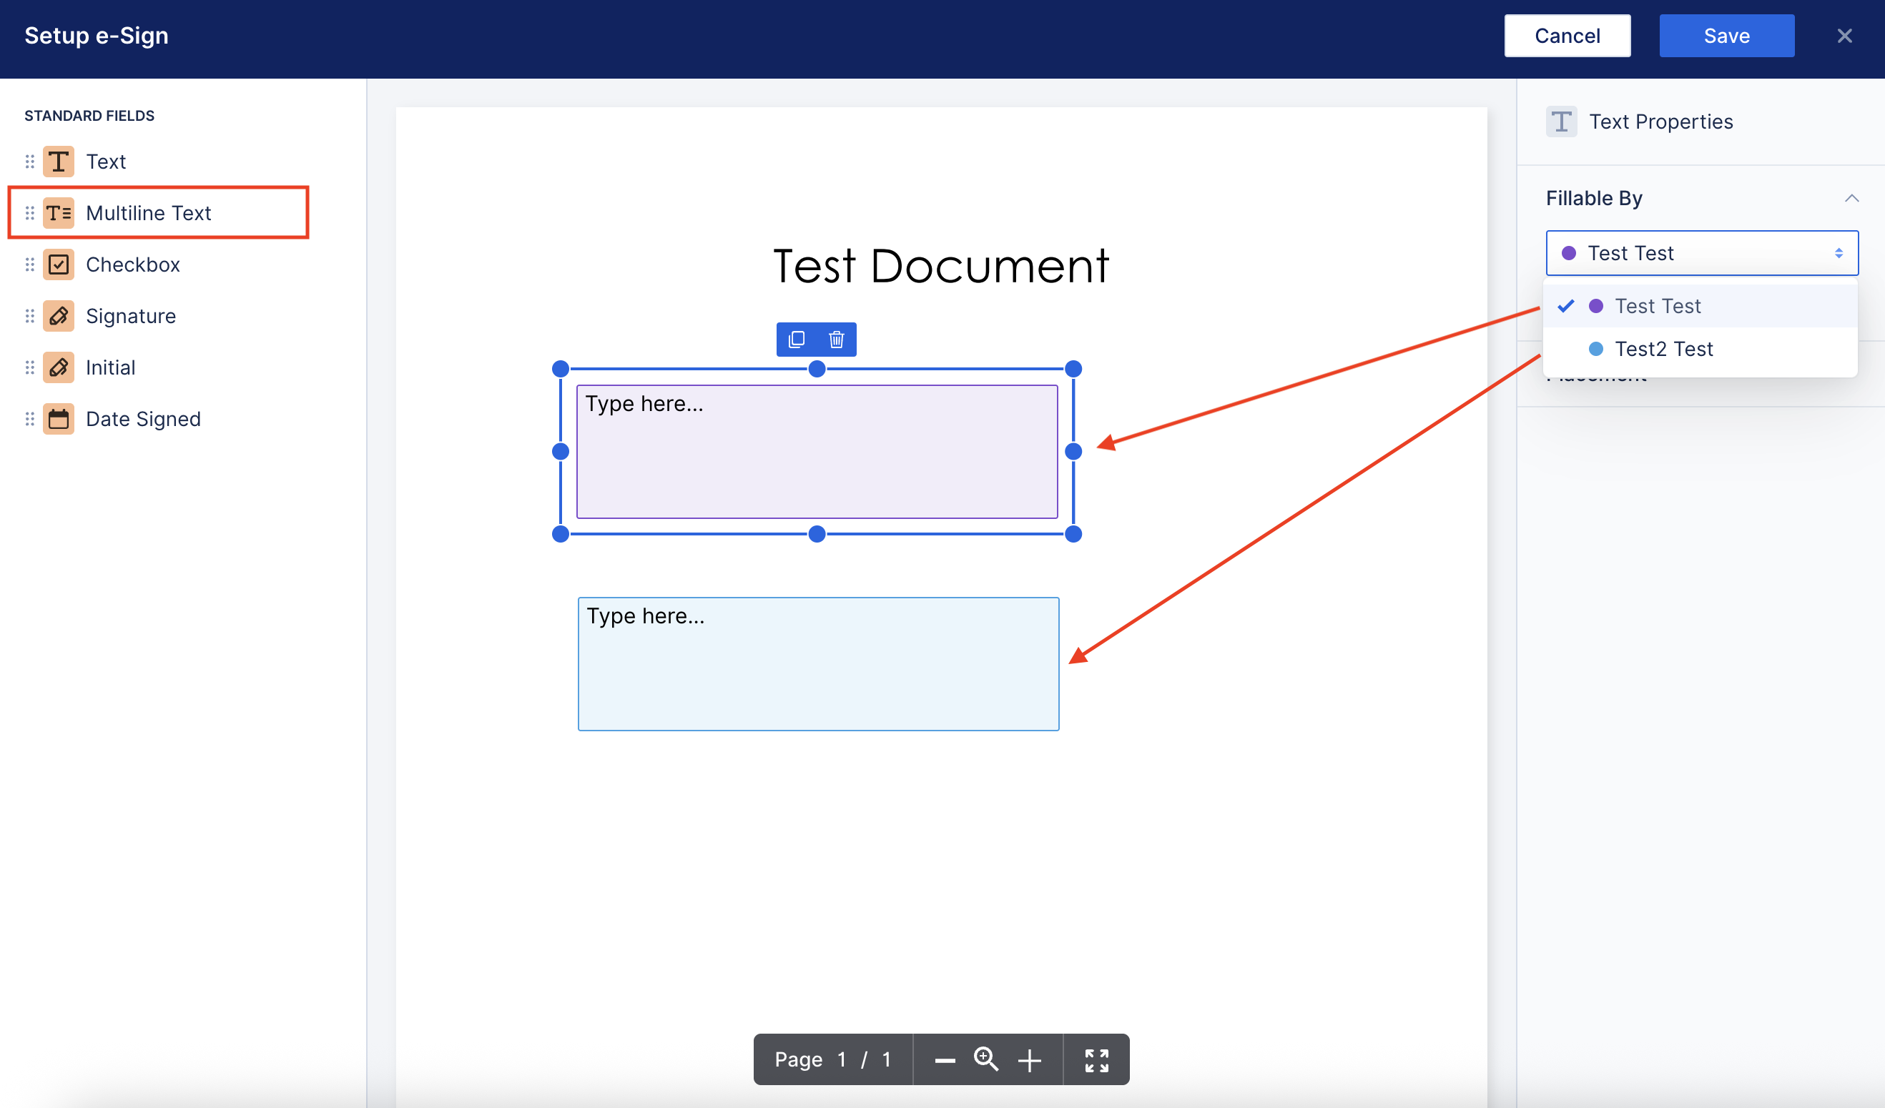
Task: Click the blue Type here text box
Action: [x=817, y=664]
